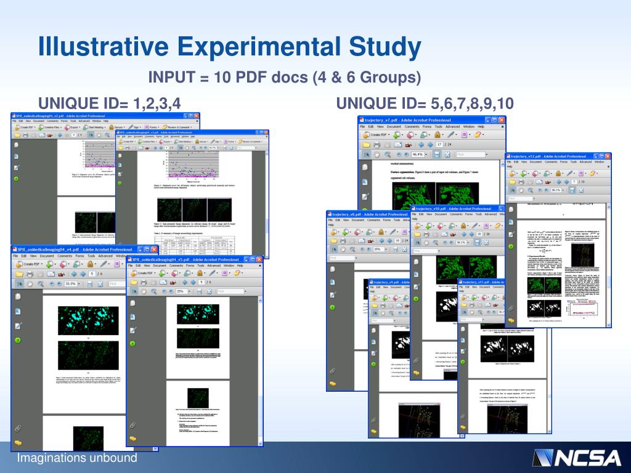Click Open folder icon in SPIE v5 window
This screenshot has height=473, width=631.
[x=134, y=282]
